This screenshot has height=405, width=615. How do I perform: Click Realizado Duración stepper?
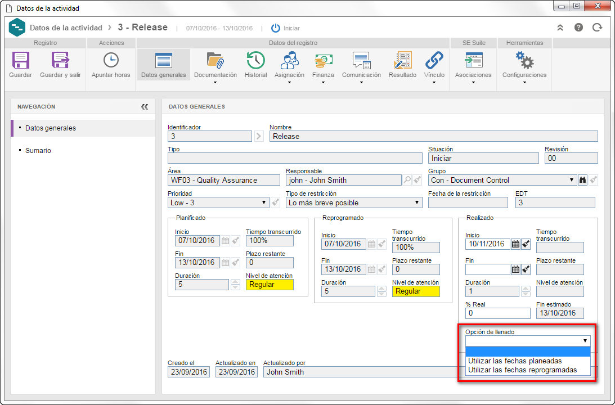[x=526, y=291]
